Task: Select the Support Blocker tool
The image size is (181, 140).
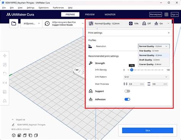Action: tap(5, 101)
